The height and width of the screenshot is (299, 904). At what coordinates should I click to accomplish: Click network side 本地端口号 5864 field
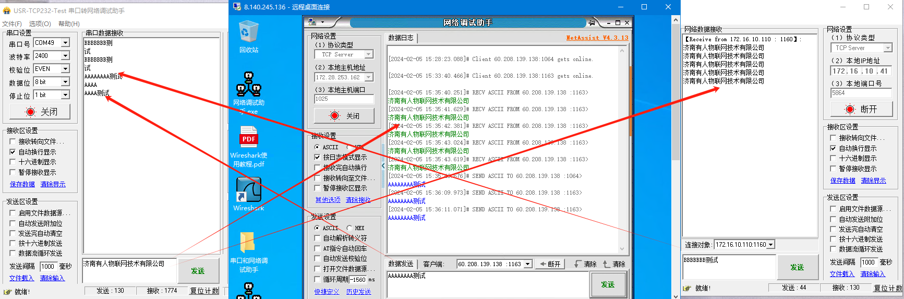[861, 93]
